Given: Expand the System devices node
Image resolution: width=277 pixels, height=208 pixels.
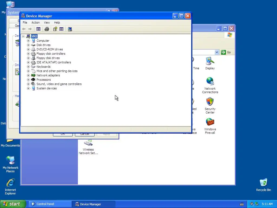Looking at the screenshot, I should click(x=28, y=89).
